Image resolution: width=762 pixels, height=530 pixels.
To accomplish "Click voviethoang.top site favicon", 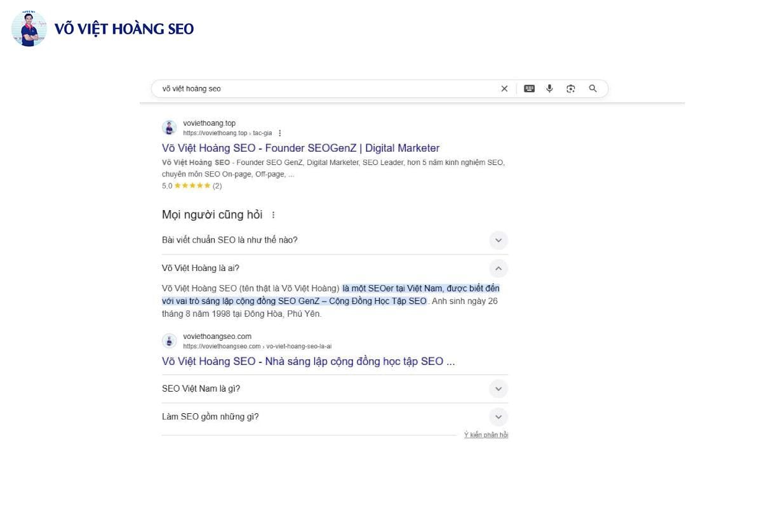I will pos(170,128).
